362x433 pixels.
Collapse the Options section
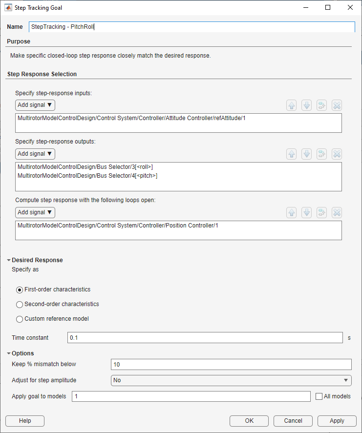tap(9, 353)
